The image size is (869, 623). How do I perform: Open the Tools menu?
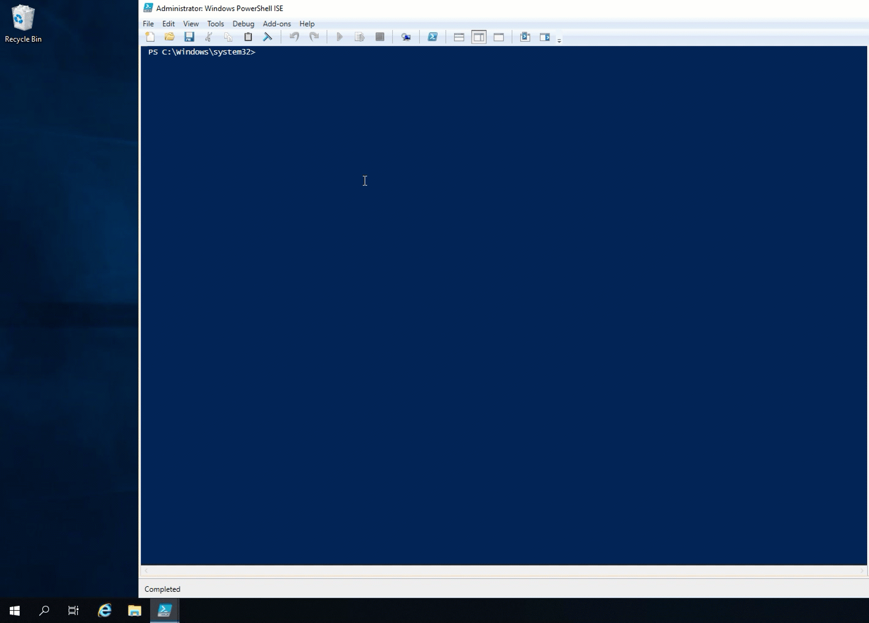[216, 24]
